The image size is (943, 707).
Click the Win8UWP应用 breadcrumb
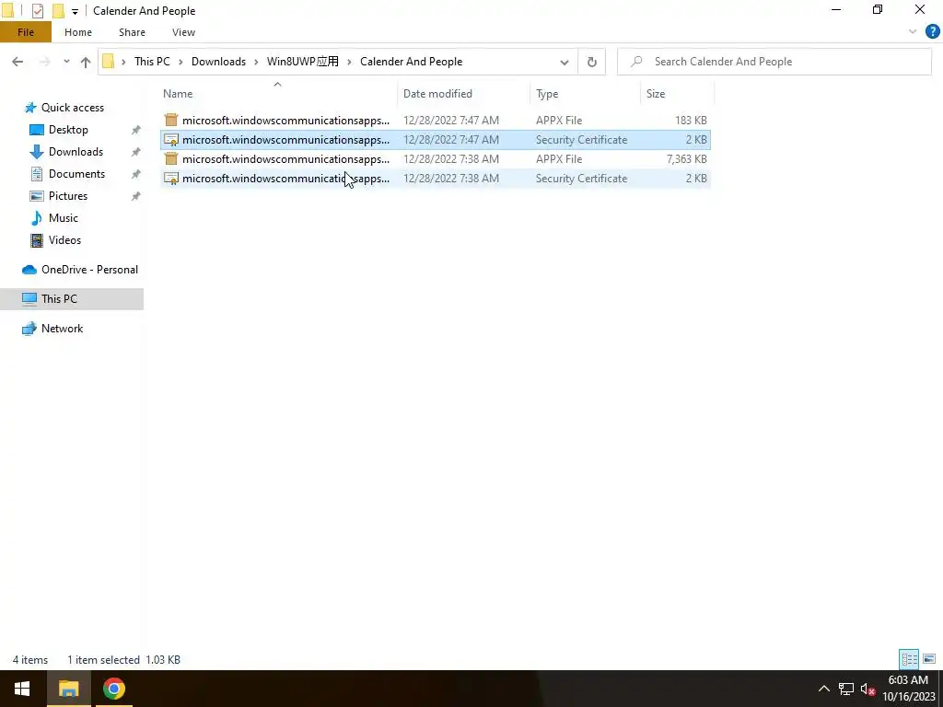click(302, 62)
